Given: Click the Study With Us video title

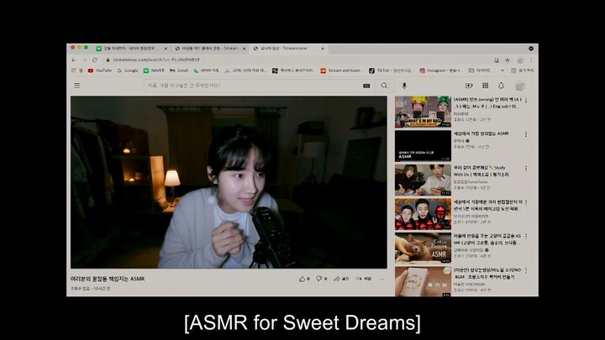Looking at the screenshot, I should (481, 171).
